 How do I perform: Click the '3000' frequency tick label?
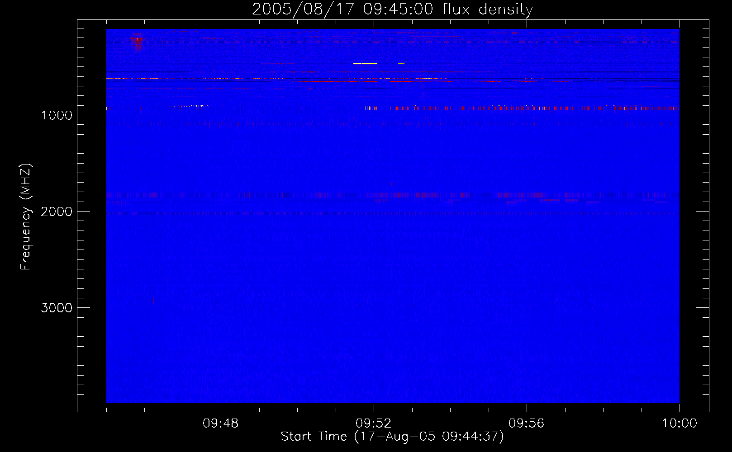(x=57, y=308)
